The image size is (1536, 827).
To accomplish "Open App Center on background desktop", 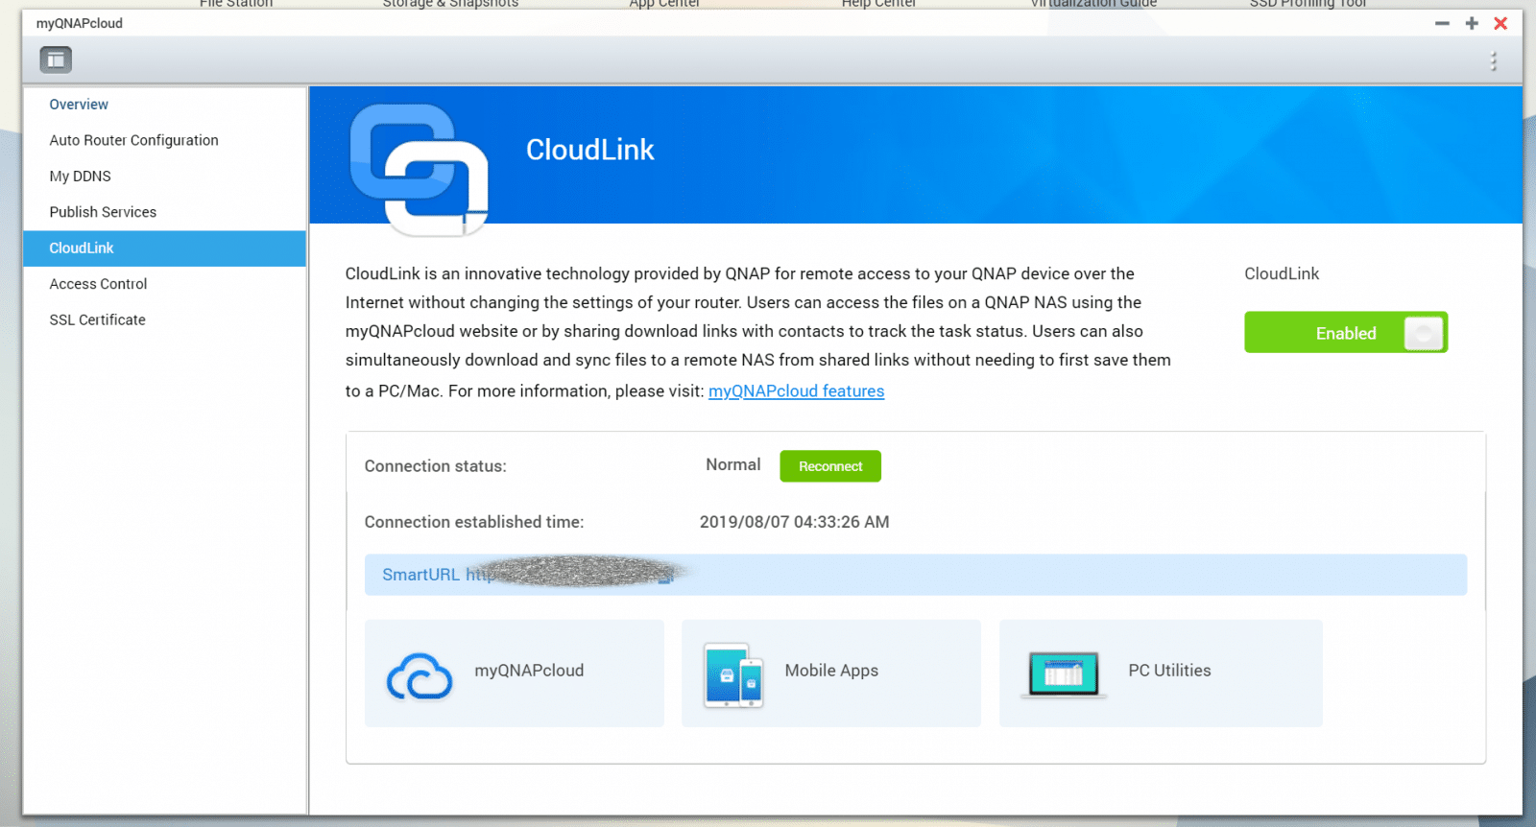I will pyautogui.click(x=664, y=4).
